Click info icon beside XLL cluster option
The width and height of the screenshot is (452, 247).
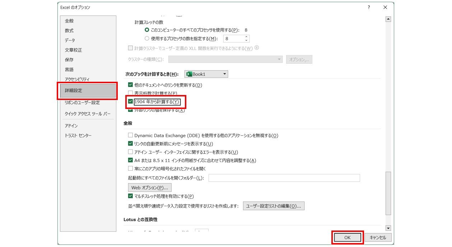coord(257,48)
